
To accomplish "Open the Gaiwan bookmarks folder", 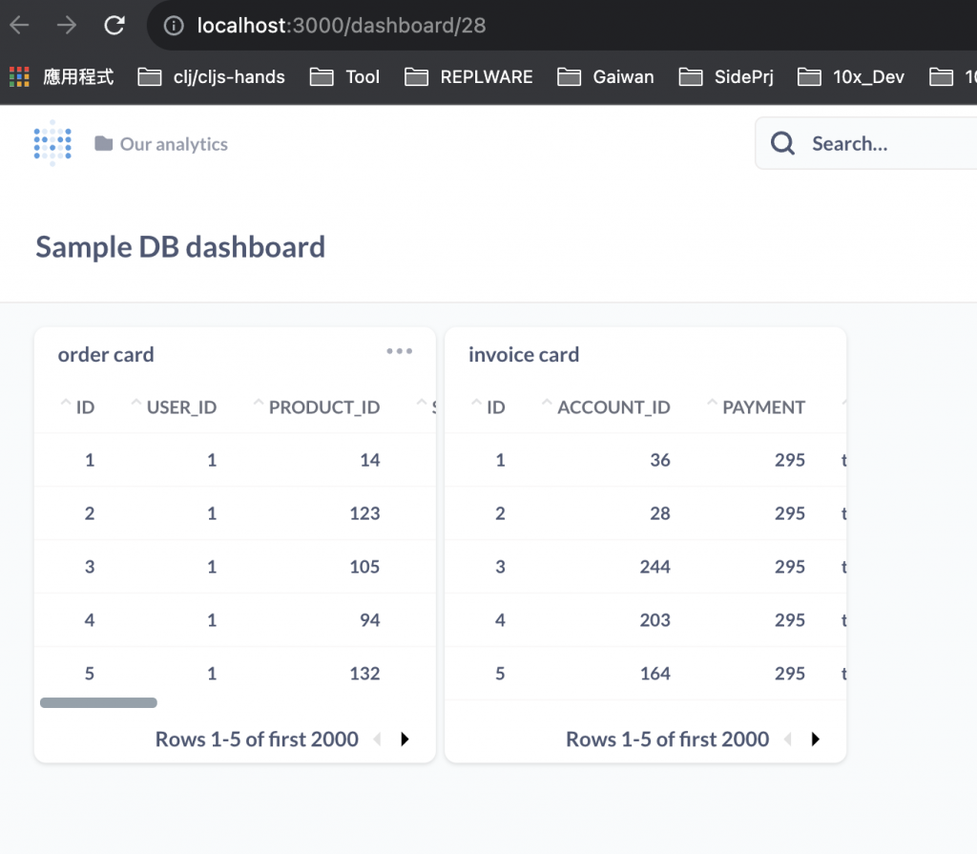I will point(608,77).
